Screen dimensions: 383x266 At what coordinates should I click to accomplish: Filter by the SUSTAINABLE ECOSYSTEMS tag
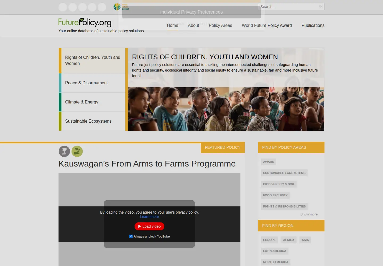point(284,173)
